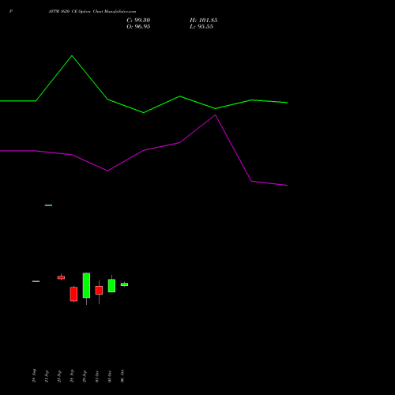Image resolution: width=395 pixels, height=395 pixels.
Task: Select the small green candlestick for 06 Oct
Action: point(124,284)
